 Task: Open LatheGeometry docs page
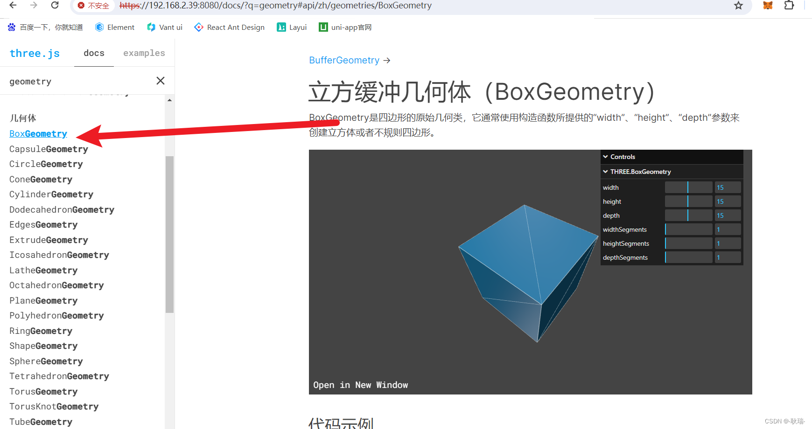coord(43,270)
